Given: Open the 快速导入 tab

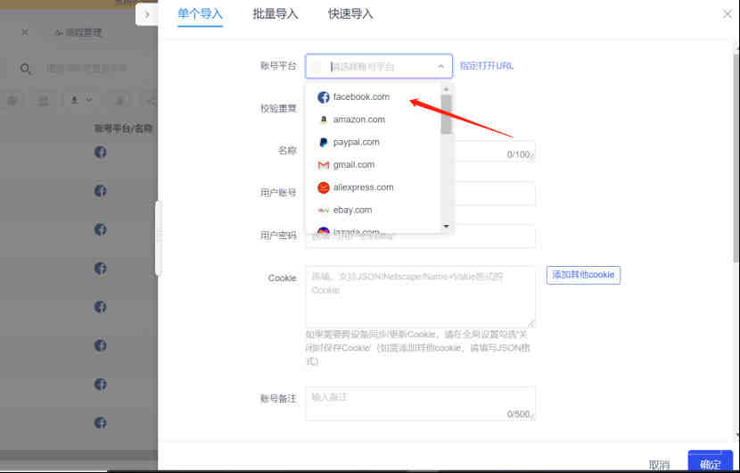Looking at the screenshot, I should tap(350, 14).
